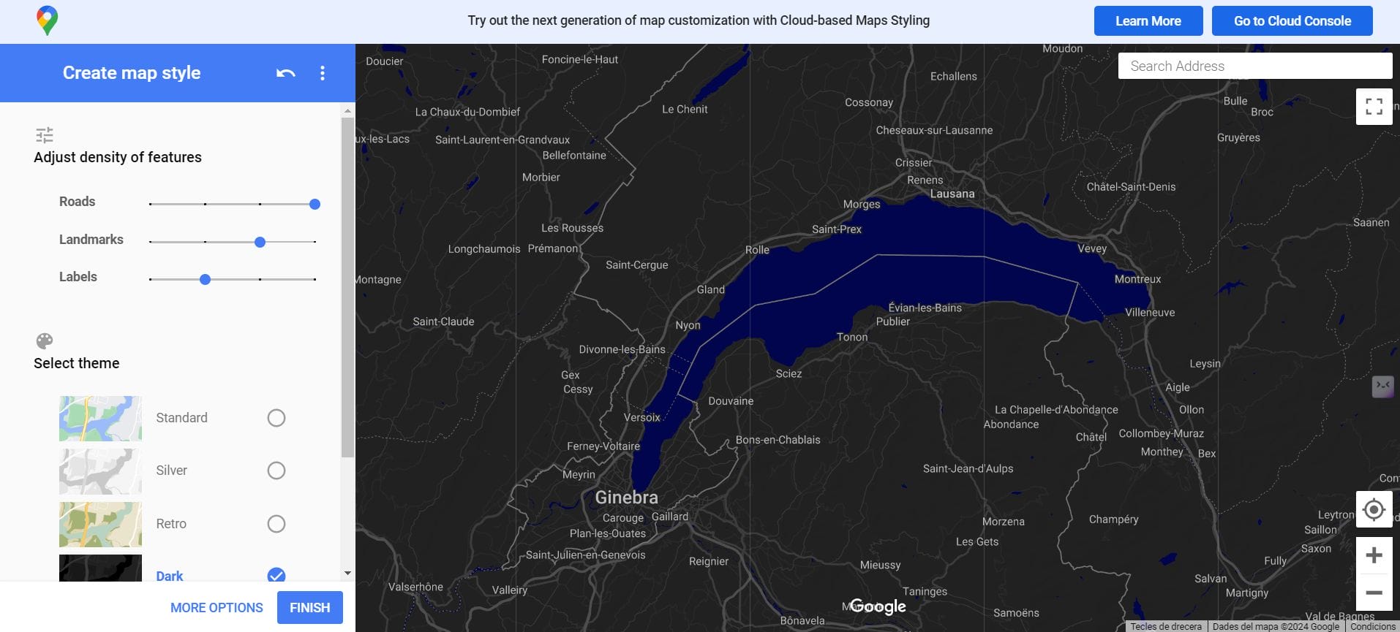1400x632 pixels.
Task: Click the Landmarks density slider handle
Action: tap(260, 242)
